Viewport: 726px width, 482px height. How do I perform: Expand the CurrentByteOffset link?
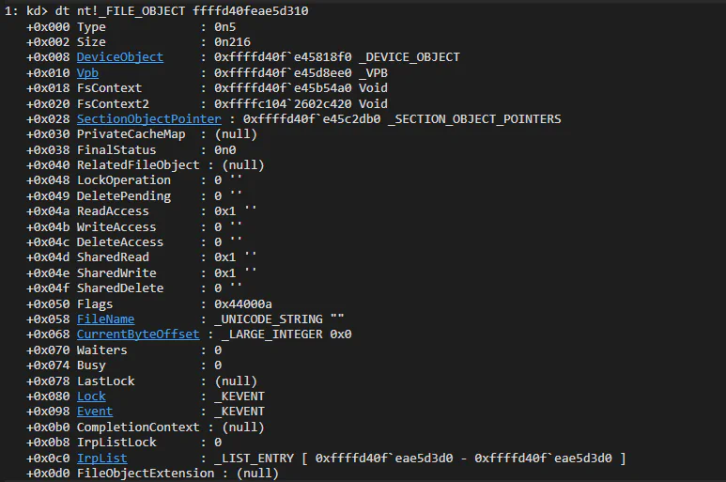click(137, 334)
